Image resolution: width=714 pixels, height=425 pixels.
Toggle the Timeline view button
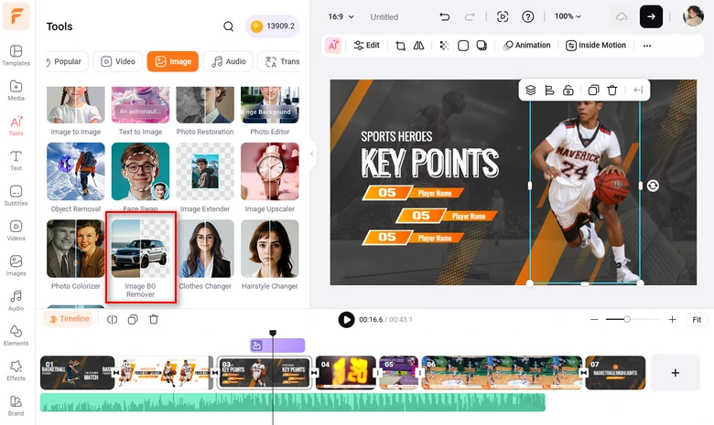pos(69,319)
